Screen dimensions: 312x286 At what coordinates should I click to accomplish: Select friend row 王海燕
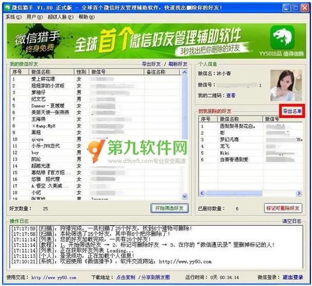[96, 119]
